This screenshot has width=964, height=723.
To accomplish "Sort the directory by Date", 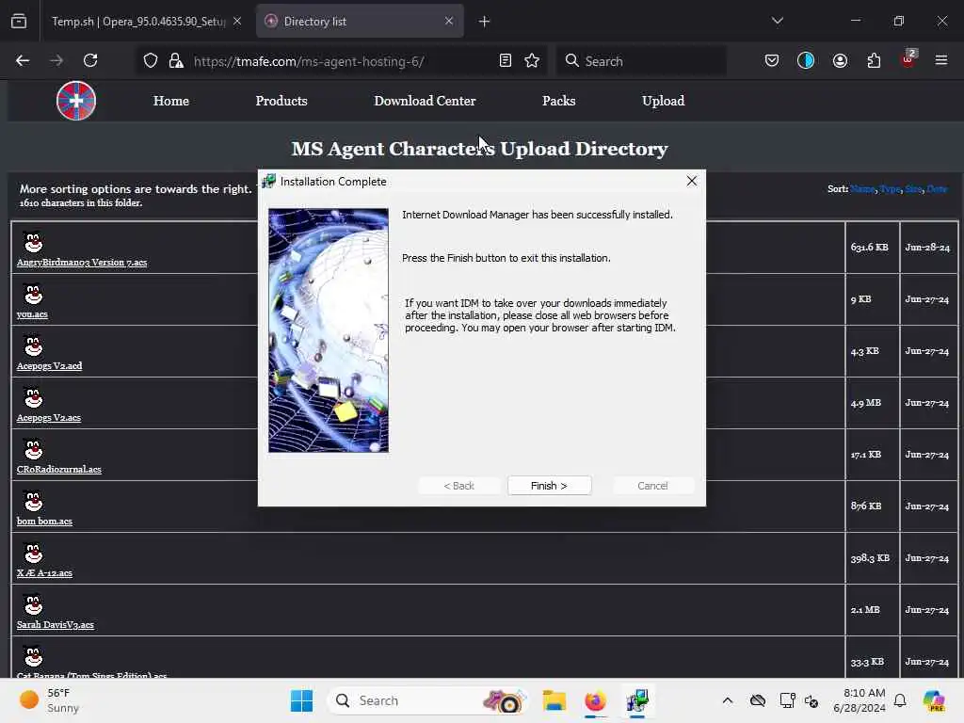I will (937, 188).
